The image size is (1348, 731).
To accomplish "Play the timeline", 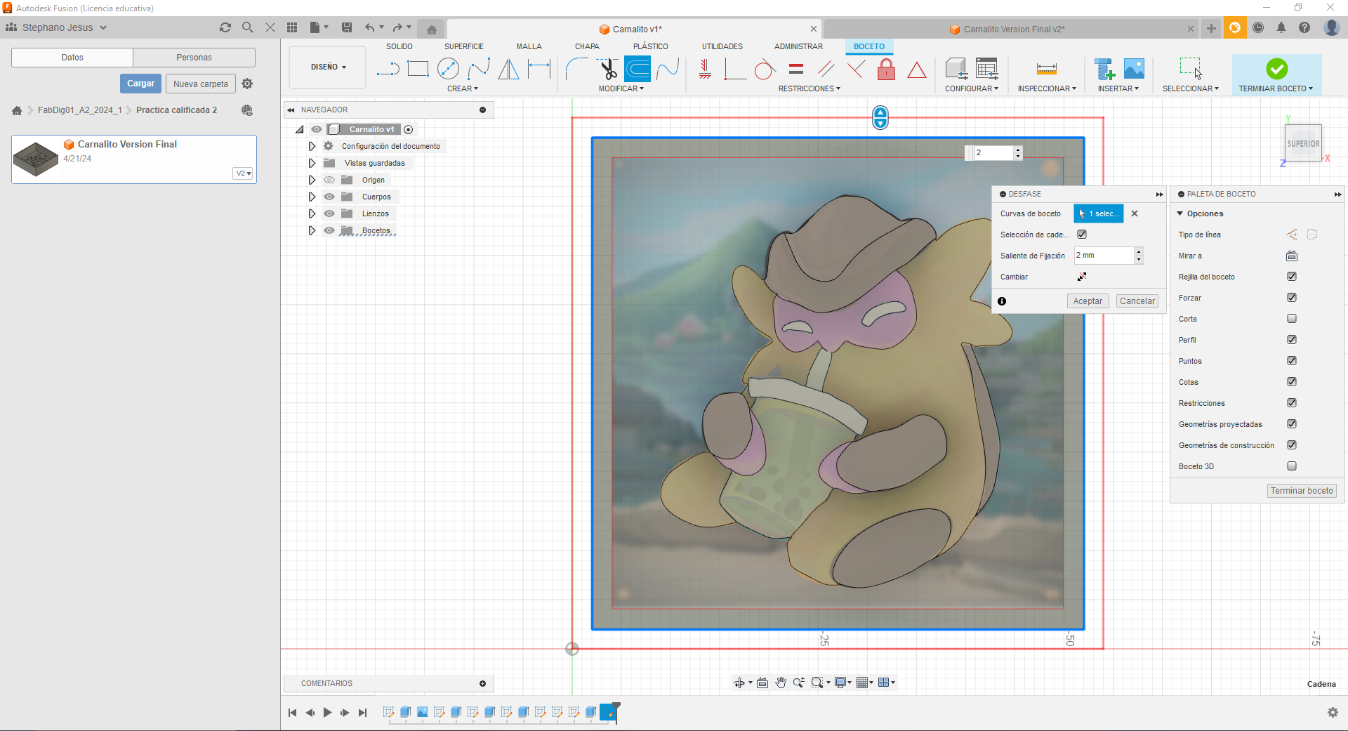I will [x=327, y=713].
